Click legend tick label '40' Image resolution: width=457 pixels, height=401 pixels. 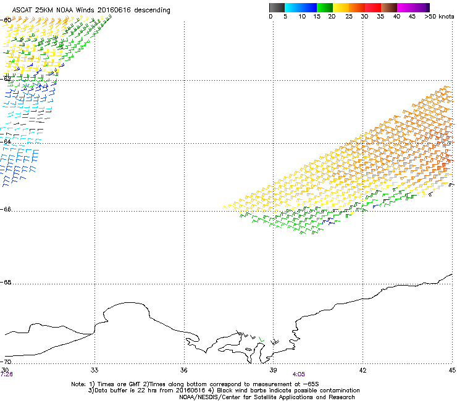[396, 17]
